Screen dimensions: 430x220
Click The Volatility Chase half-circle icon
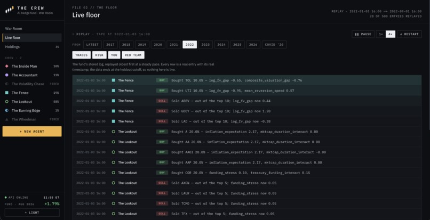pos(7,84)
